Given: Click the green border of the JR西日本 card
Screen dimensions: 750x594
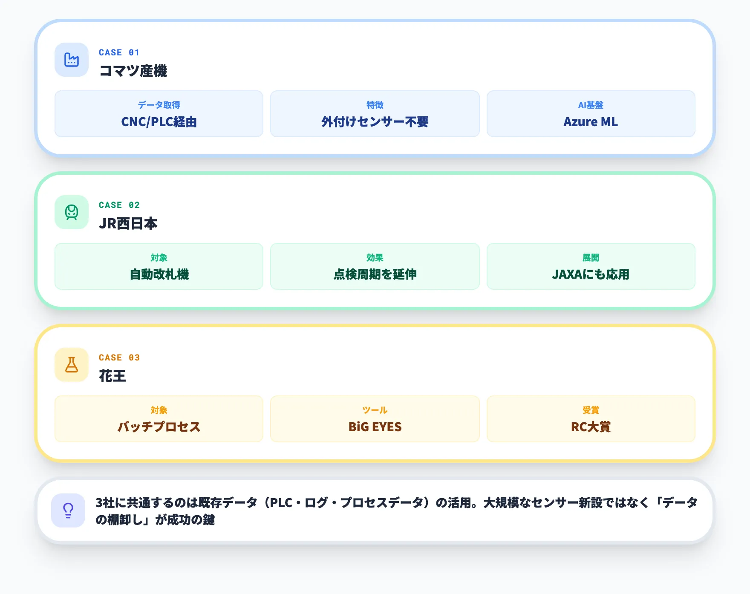Looking at the screenshot, I should coord(375,174).
